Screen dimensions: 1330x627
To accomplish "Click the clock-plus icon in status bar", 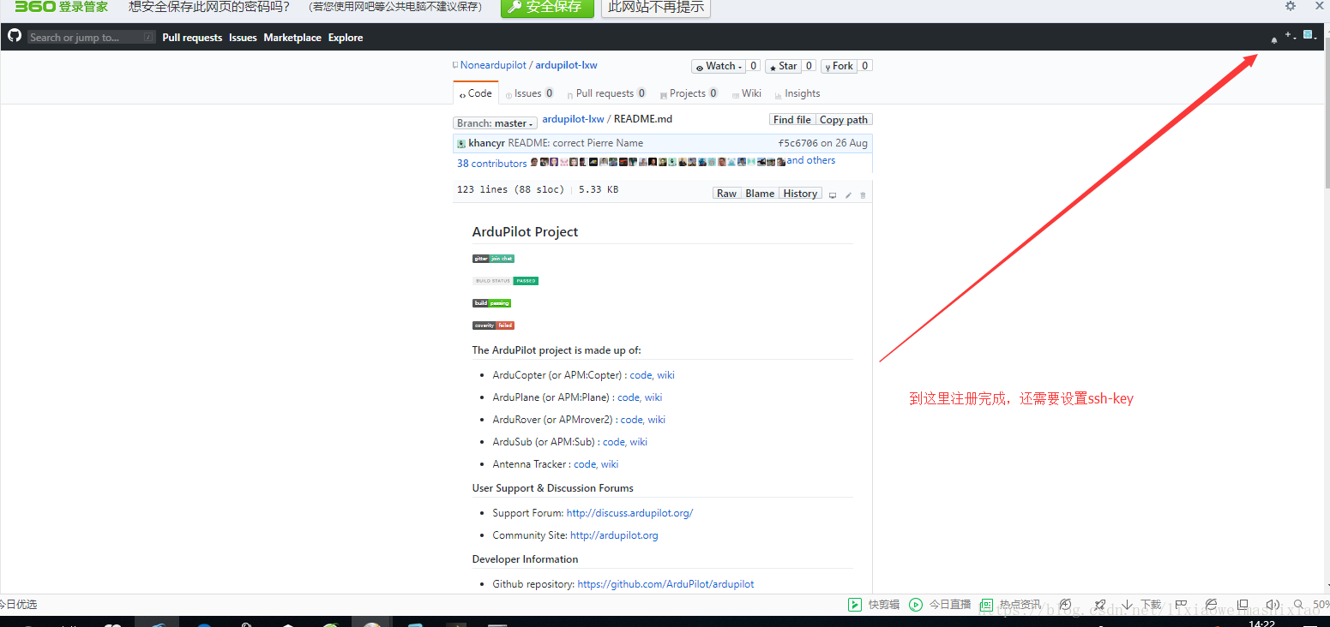I will 1065,605.
